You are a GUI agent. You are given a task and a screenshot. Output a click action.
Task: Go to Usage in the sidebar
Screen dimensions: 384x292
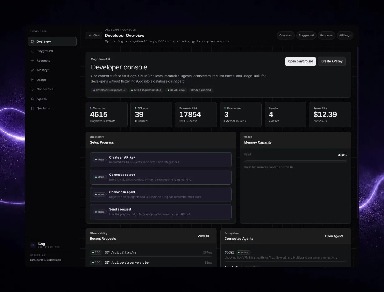click(52, 80)
